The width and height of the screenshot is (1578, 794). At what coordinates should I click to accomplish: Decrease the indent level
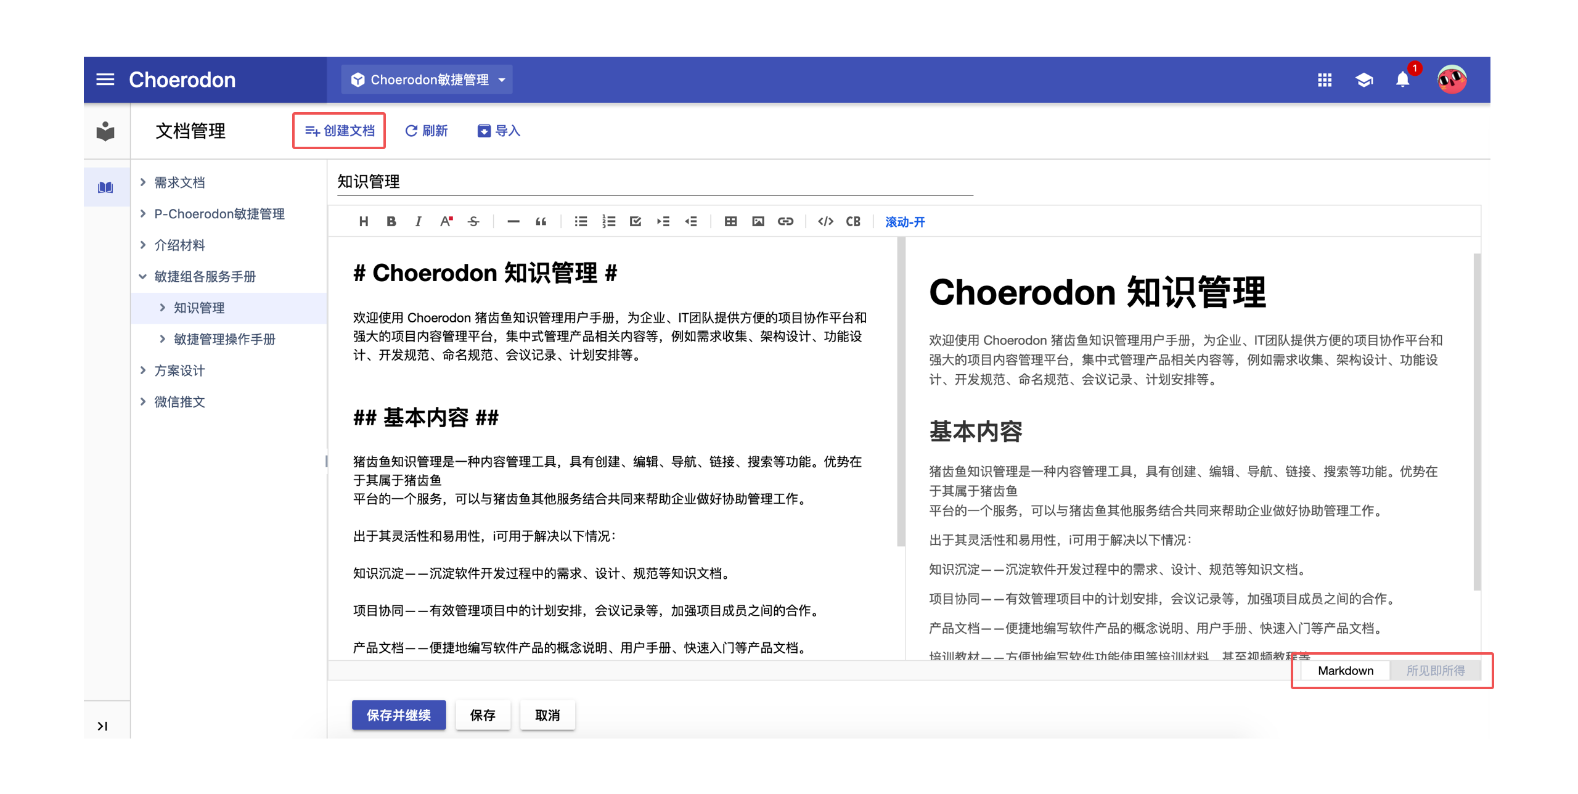(x=691, y=221)
